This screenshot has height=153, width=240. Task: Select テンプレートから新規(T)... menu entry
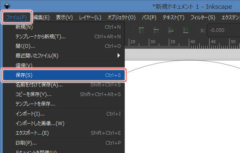pos(64,37)
